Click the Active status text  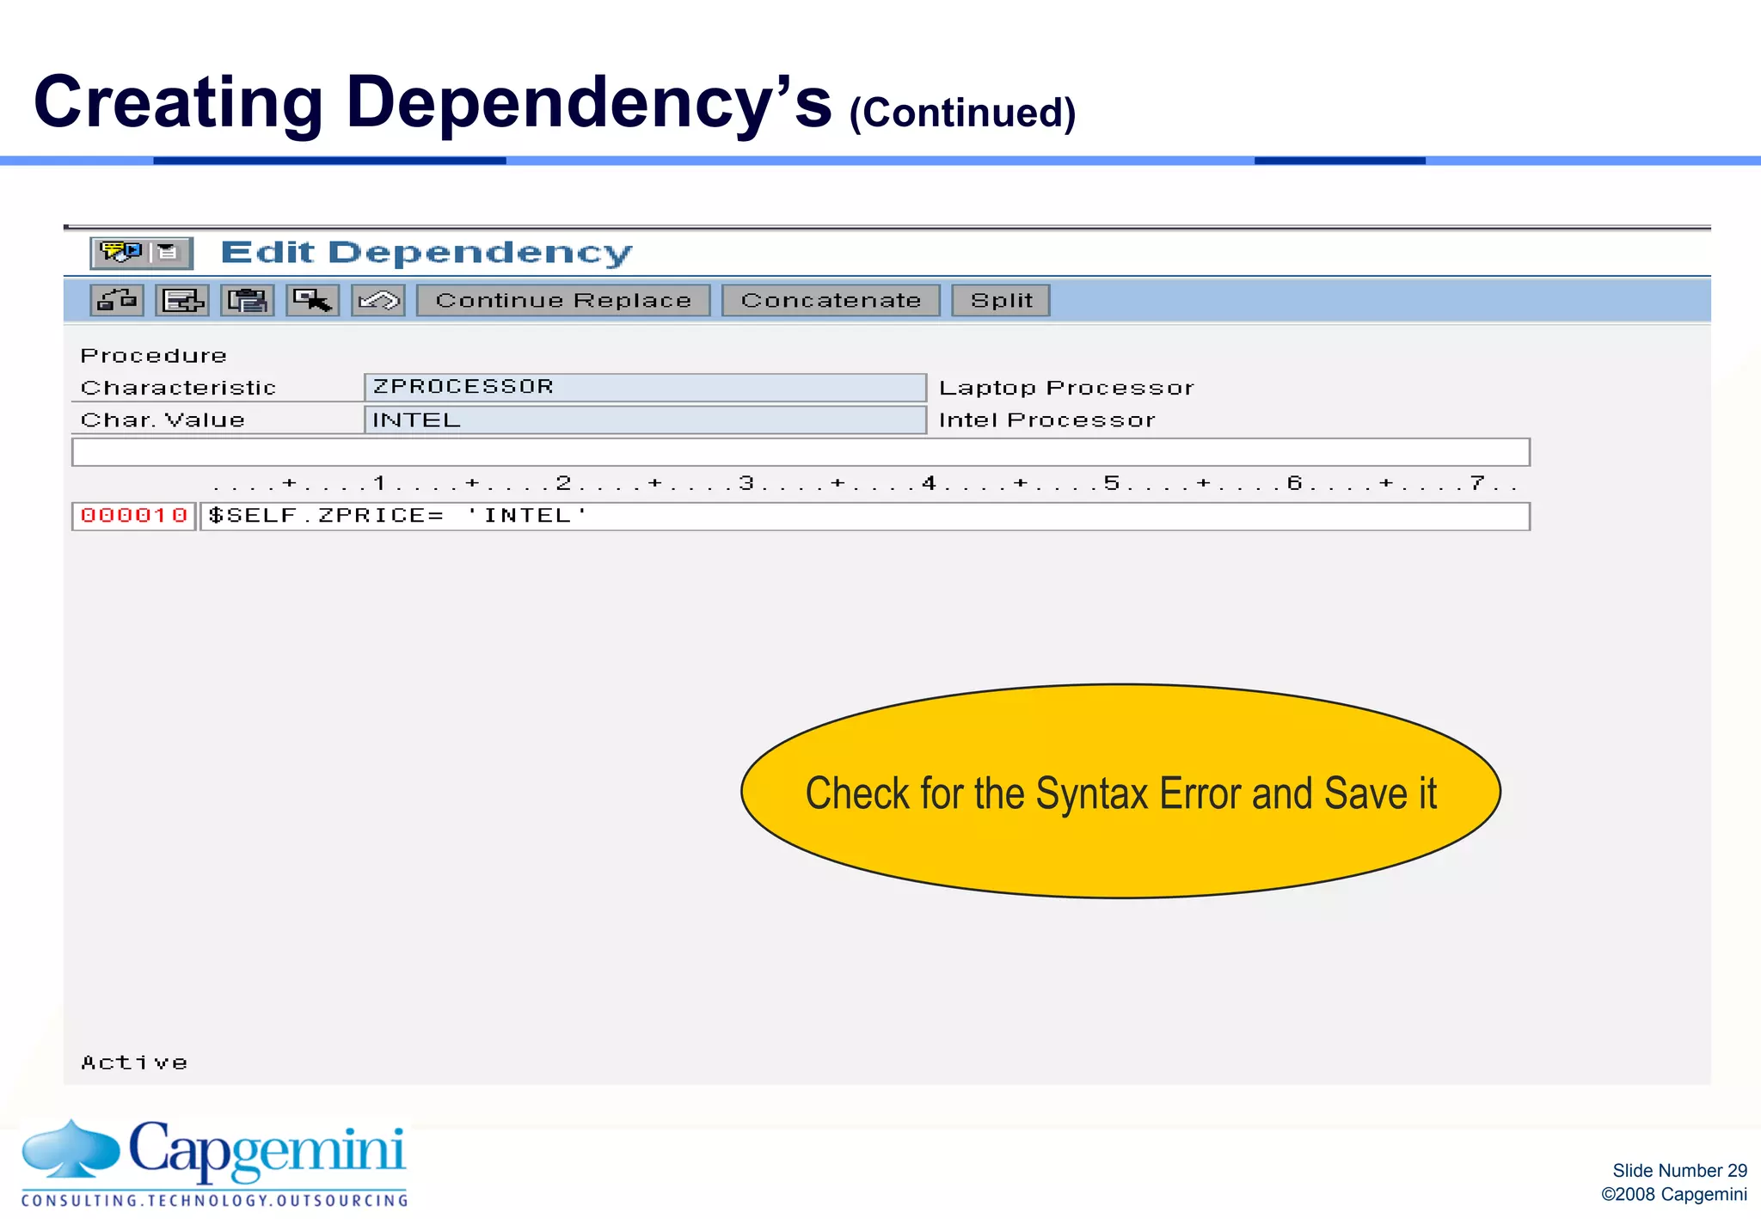point(134,1063)
